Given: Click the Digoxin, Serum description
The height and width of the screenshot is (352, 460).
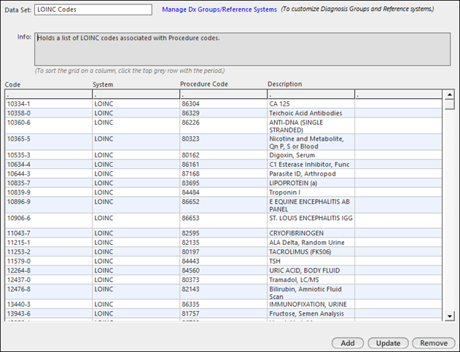Looking at the screenshot, I should coord(311,155).
